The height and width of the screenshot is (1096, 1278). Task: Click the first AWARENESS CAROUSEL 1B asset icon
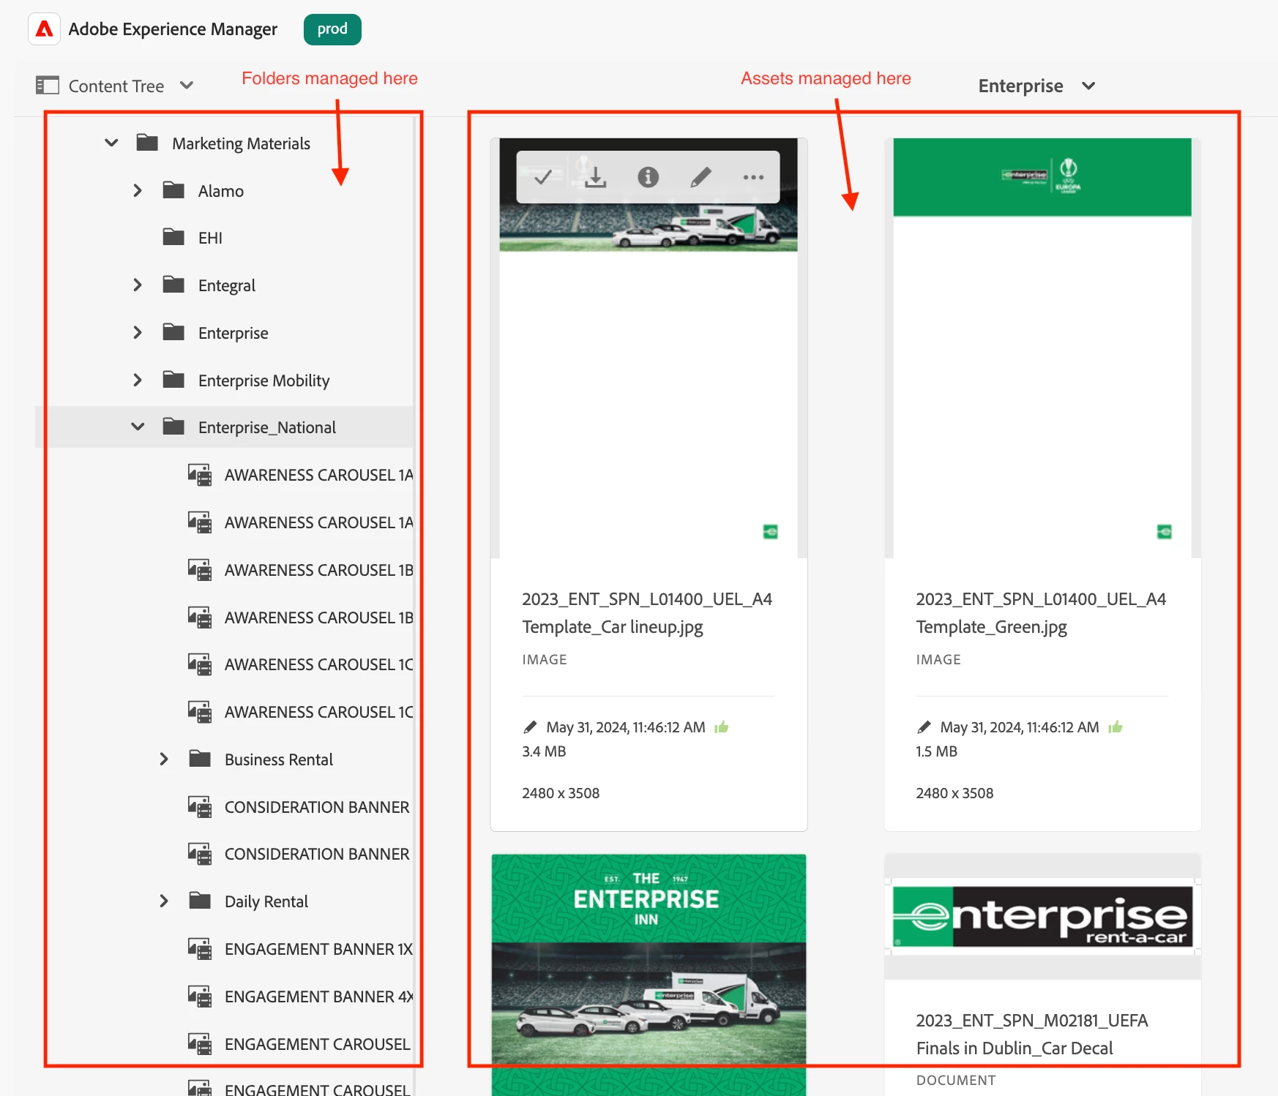(x=200, y=570)
